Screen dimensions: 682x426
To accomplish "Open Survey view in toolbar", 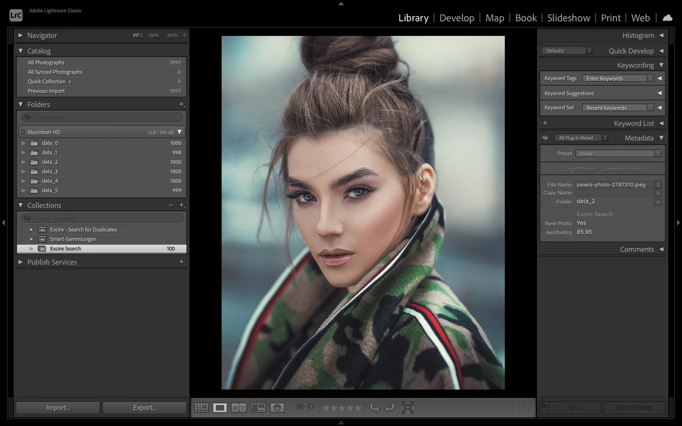I will (258, 408).
